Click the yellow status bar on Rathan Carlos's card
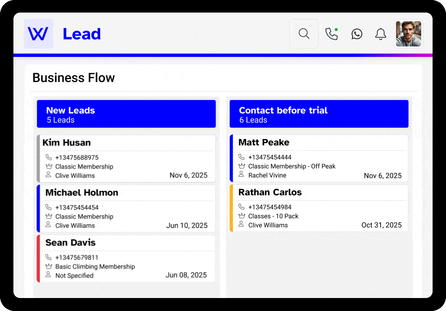Image resolution: width=446 pixels, height=311 pixels. [231, 208]
